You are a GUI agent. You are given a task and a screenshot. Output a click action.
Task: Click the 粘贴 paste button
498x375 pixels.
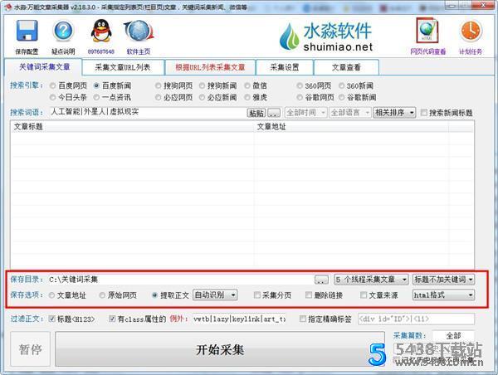[x=256, y=113]
